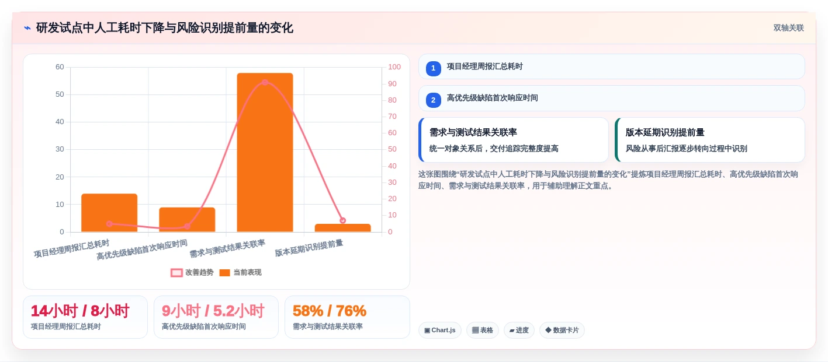
Task: Click the trend line point at the peak
Action: 265,83
